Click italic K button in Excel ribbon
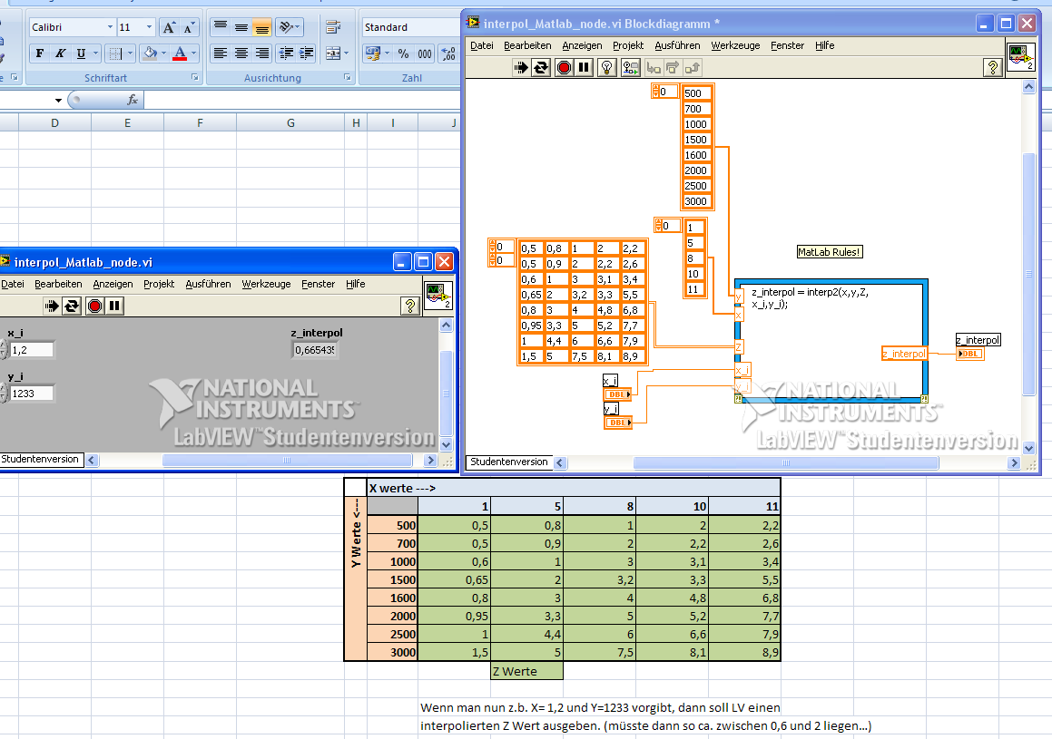Viewport: 1052px width, 739px height. coord(60,53)
